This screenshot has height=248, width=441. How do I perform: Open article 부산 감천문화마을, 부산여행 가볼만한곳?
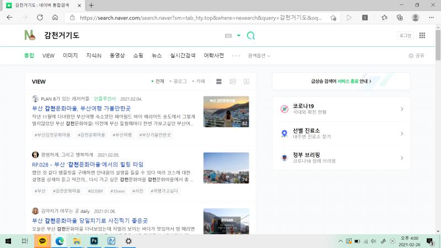[81, 108]
